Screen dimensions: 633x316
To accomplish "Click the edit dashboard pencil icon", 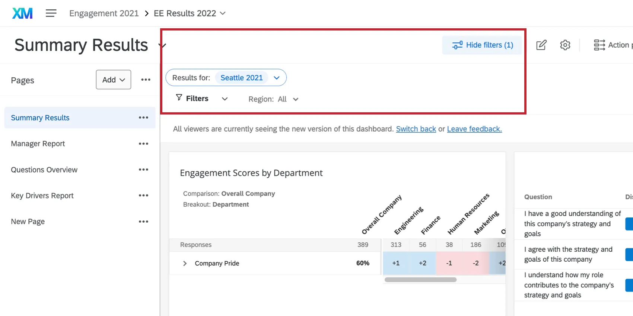I will (x=541, y=45).
